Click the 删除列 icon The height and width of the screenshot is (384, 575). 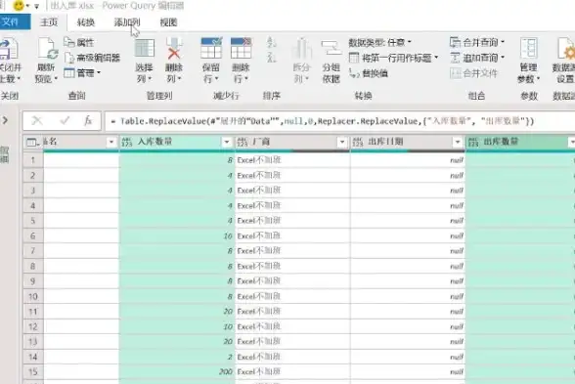click(174, 48)
